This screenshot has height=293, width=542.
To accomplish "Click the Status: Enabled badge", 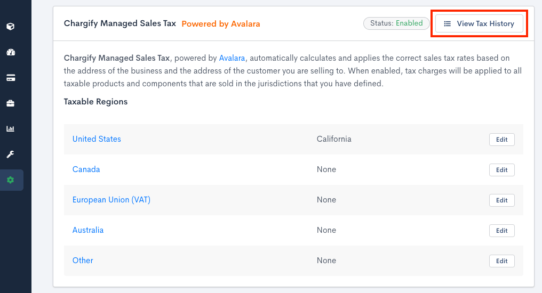I will click(x=396, y=23).
